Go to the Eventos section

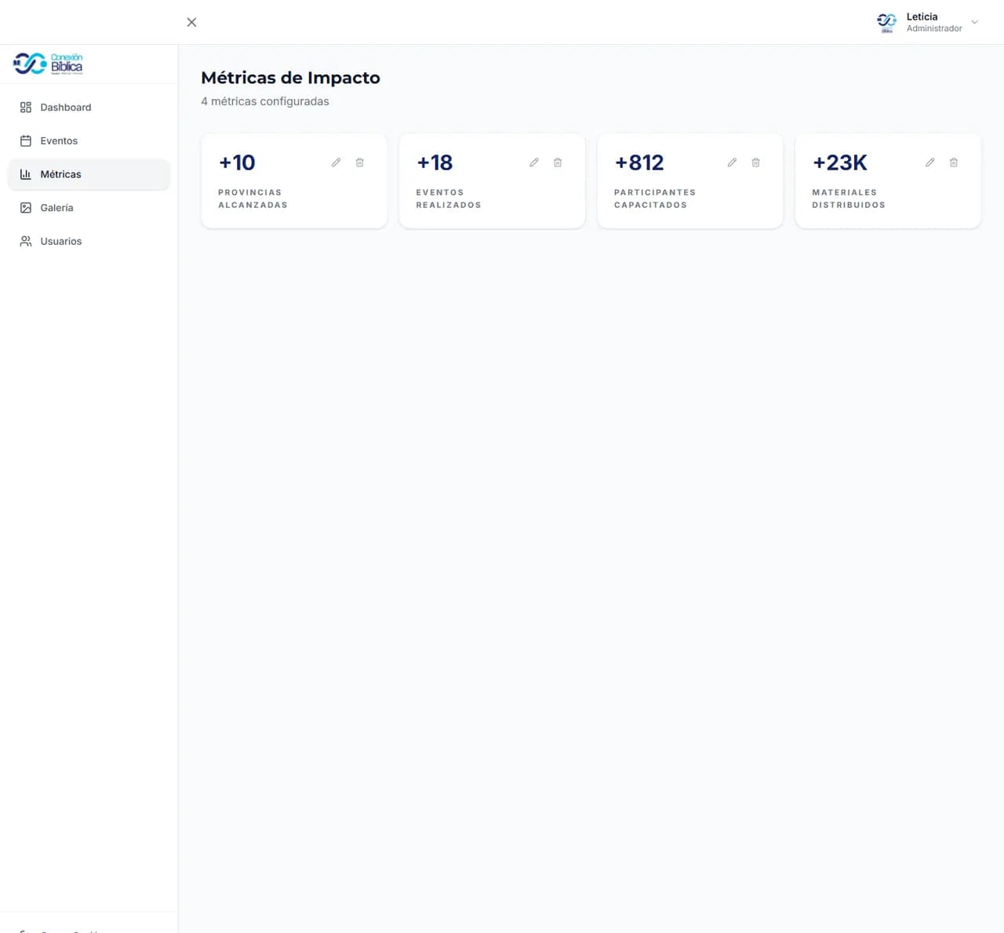89,141
